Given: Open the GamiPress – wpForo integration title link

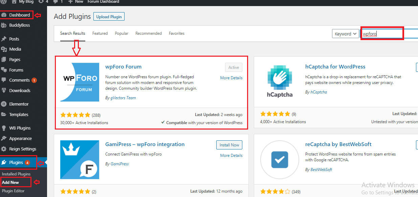Looking at the screenshot, I should tap(145, 144).
